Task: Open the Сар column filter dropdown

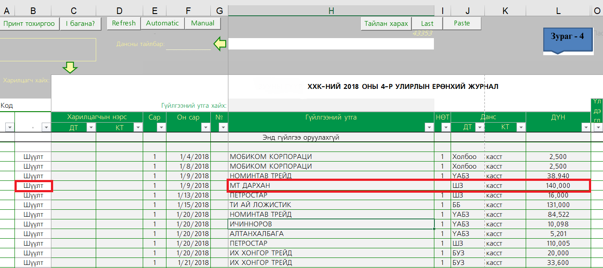Action: (x=161, y=127)
